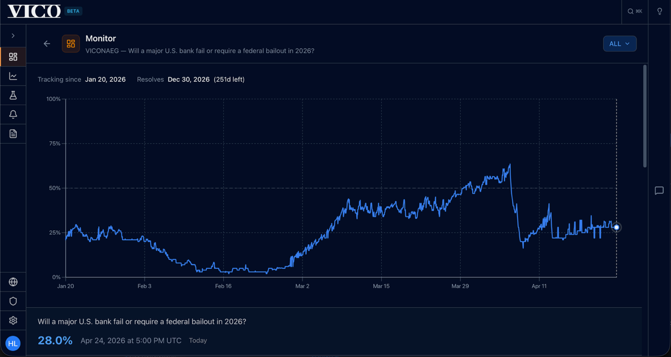
Task: Click the 75% y-axis label
Action: 55,144
